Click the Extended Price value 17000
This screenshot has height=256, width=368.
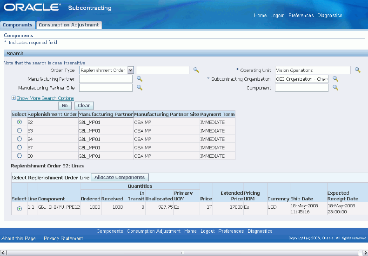tap(236, 207)
